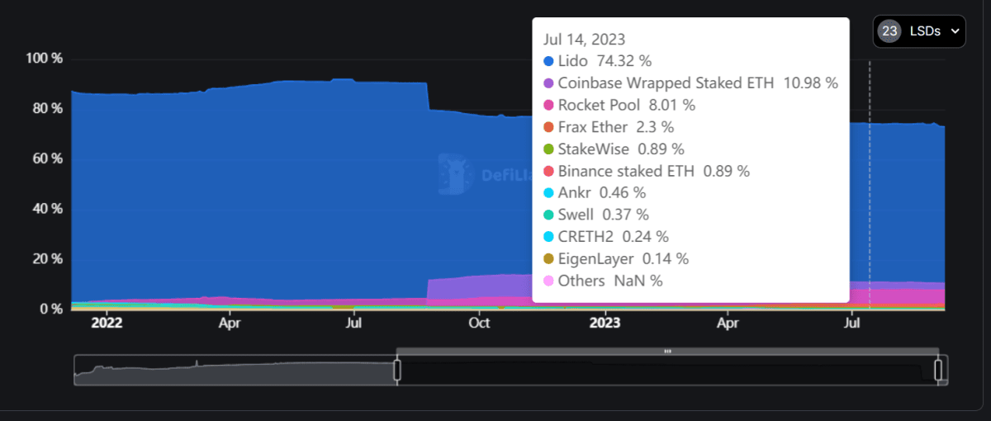Click the 'Swell 0.37 %' row
The width and height of the screenshot is (991, 421).
595,215
